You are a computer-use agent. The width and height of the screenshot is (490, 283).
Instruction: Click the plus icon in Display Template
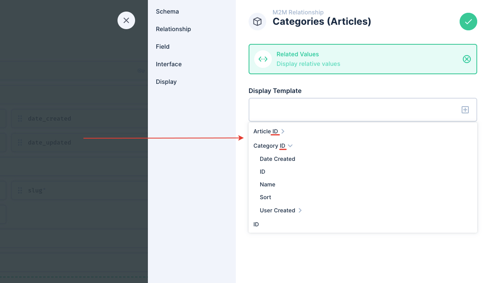(465, 110)
